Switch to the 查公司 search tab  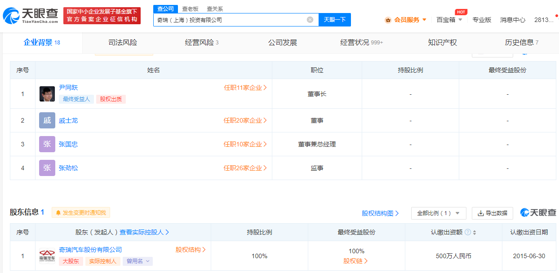tap(165, 9)
